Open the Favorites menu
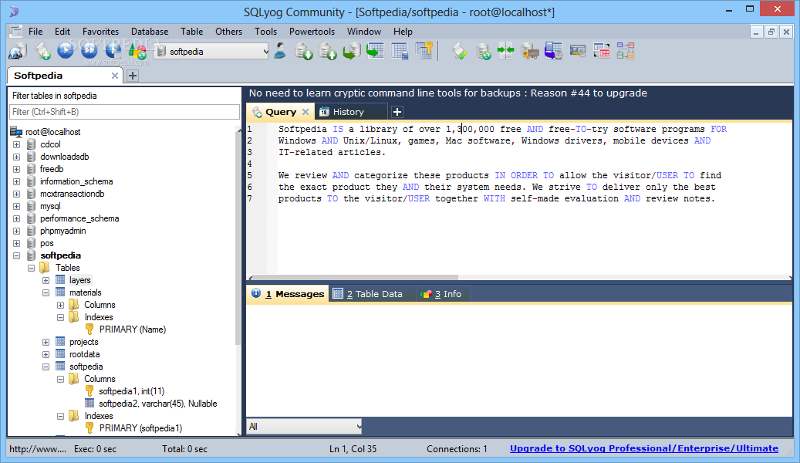Image resolution: width=800 pixels, height=463 pixels. click(x=100, y=32)
